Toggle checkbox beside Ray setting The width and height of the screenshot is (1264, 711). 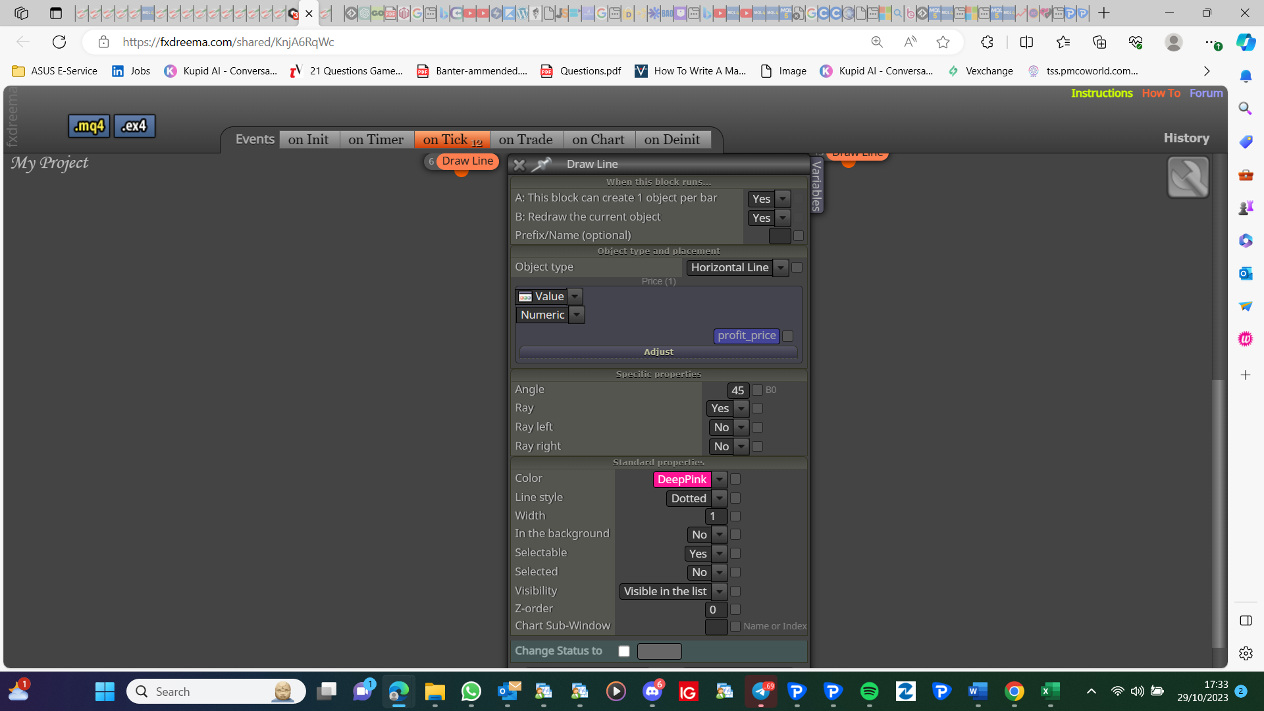[758, 408]
